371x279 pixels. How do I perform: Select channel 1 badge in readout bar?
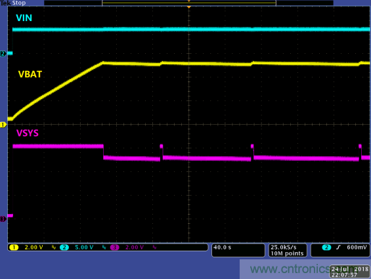point(14,247)
